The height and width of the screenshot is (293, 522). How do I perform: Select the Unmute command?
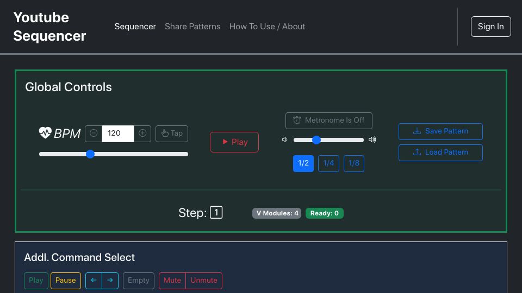pyautogui.click(x=204, y=281)
